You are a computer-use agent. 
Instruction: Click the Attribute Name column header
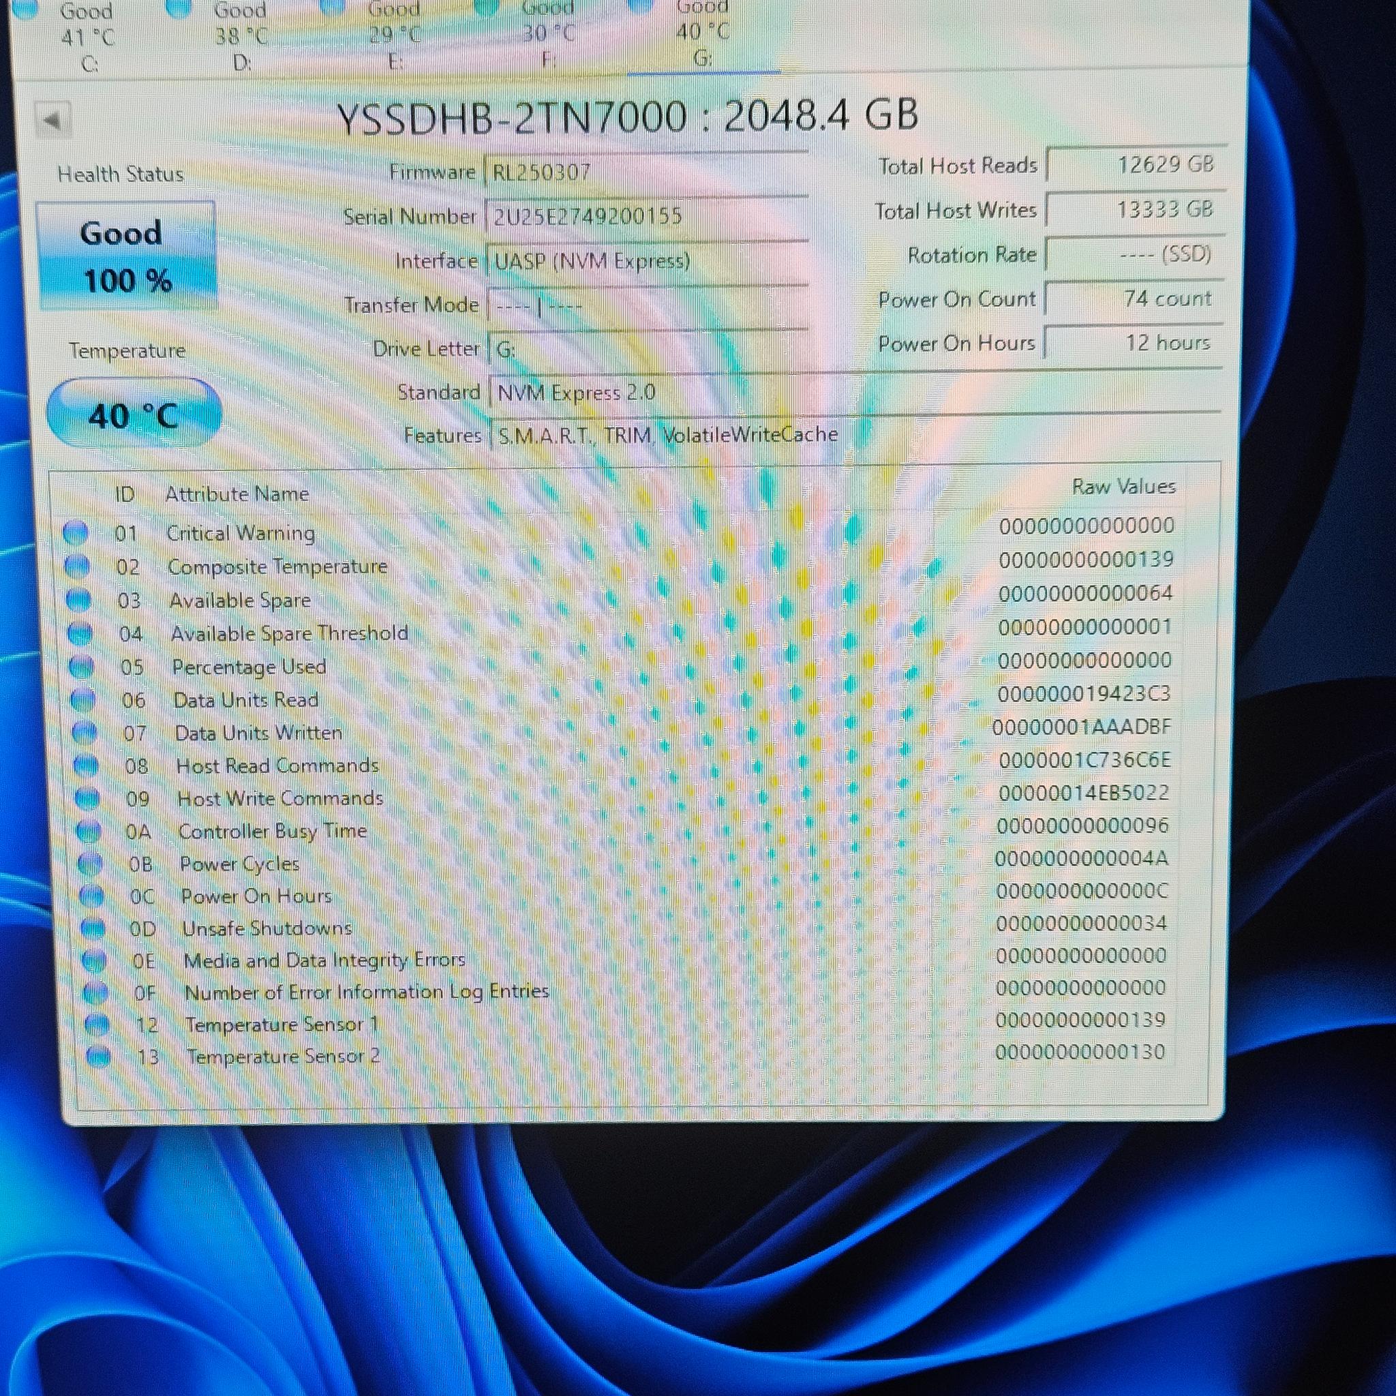[237, 494]
